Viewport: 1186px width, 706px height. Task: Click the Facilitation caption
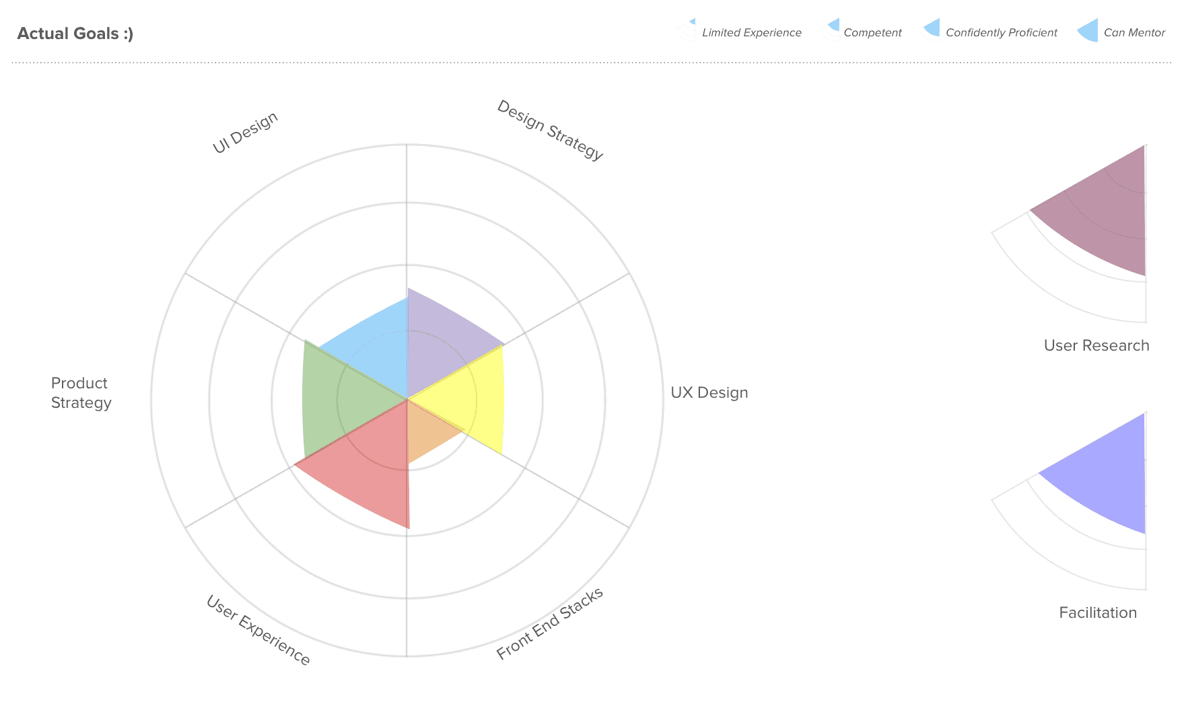coord(1097,612)
